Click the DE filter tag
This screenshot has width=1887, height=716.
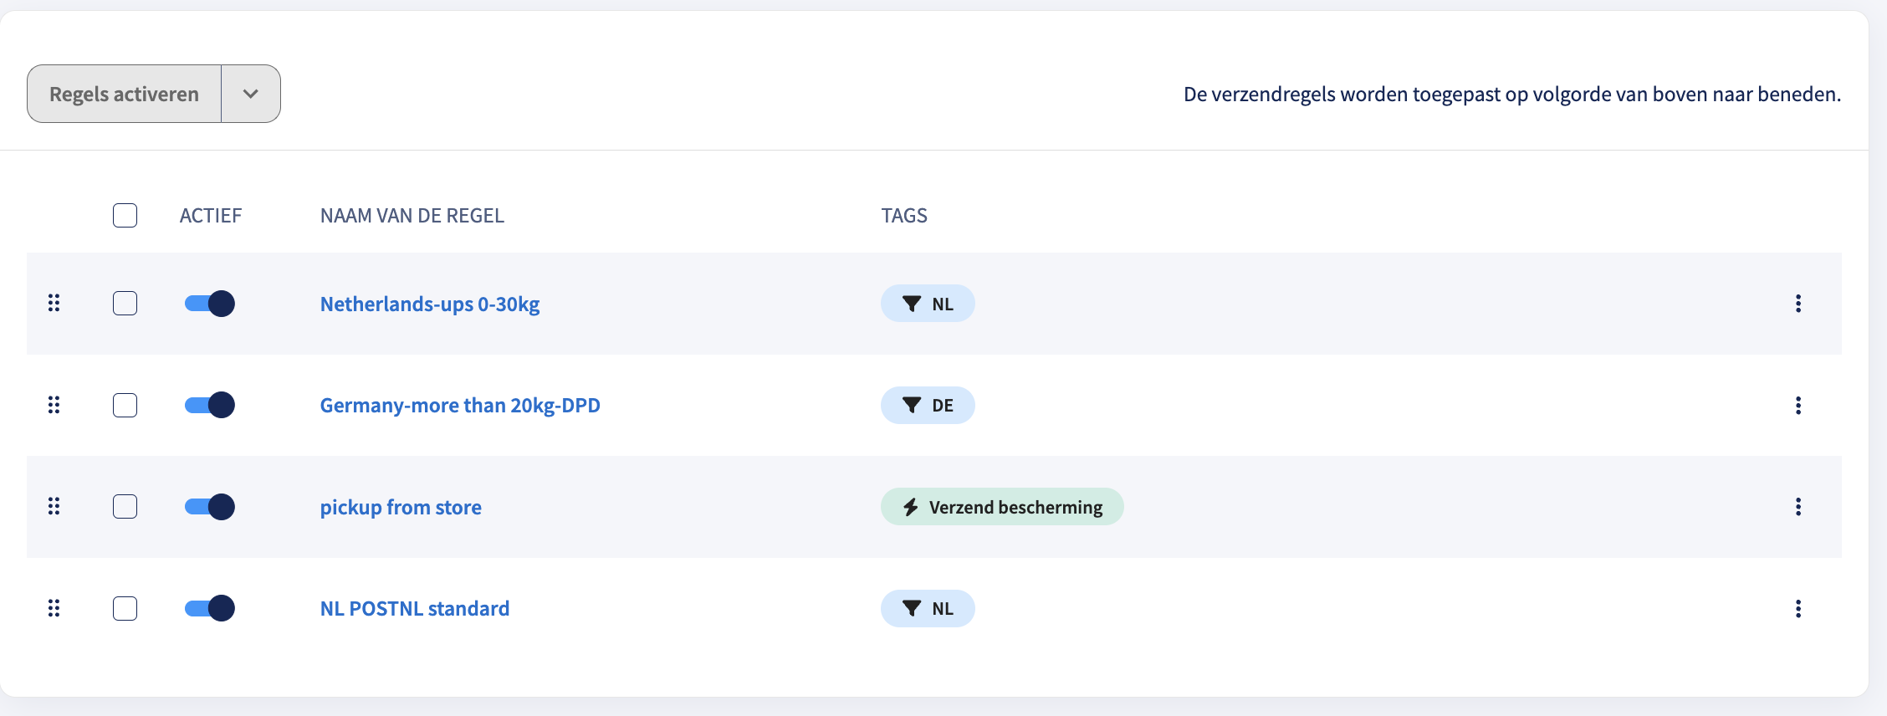(x=928, y=406)
